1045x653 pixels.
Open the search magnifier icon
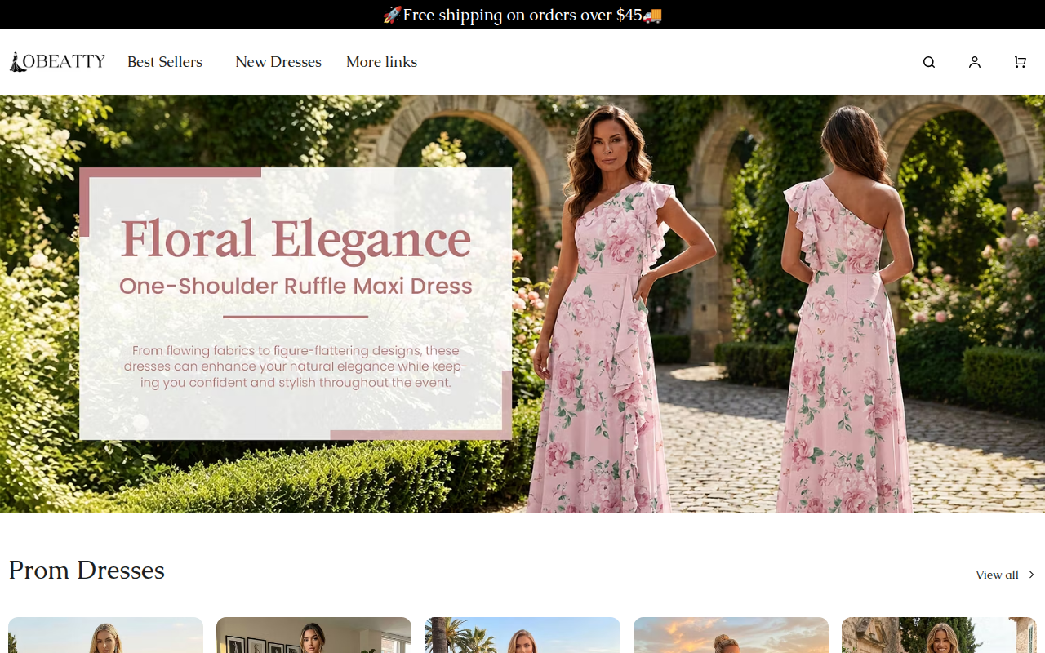[929, 62]
